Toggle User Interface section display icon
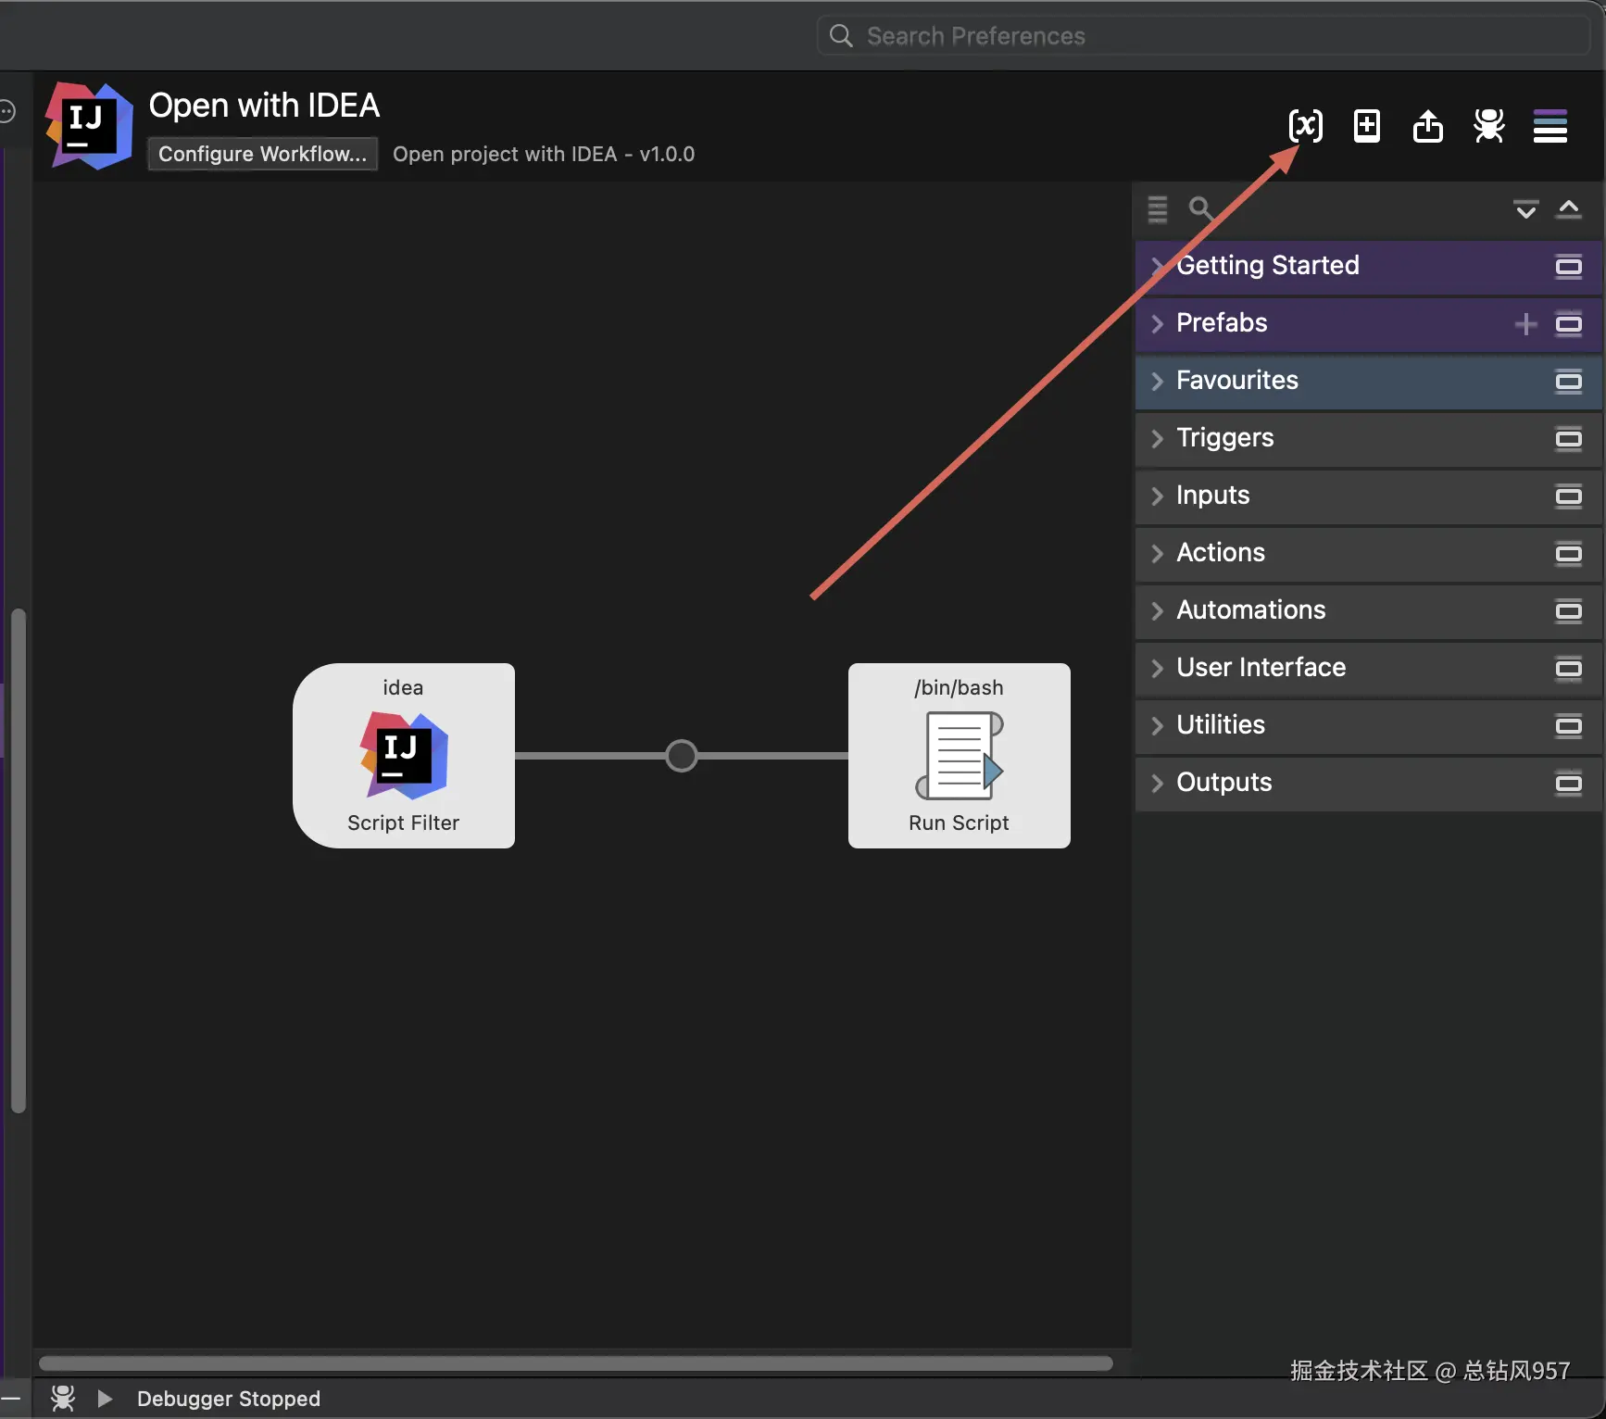 (1568, 669)
